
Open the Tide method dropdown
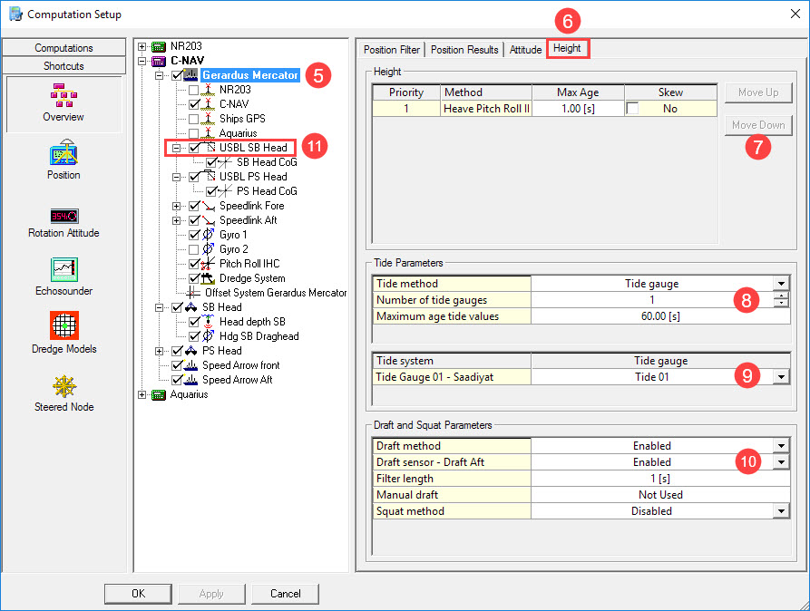tap(781, 284)
